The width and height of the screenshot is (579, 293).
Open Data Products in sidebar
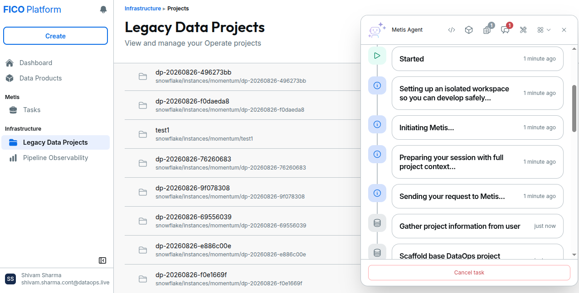coord(40,78)
